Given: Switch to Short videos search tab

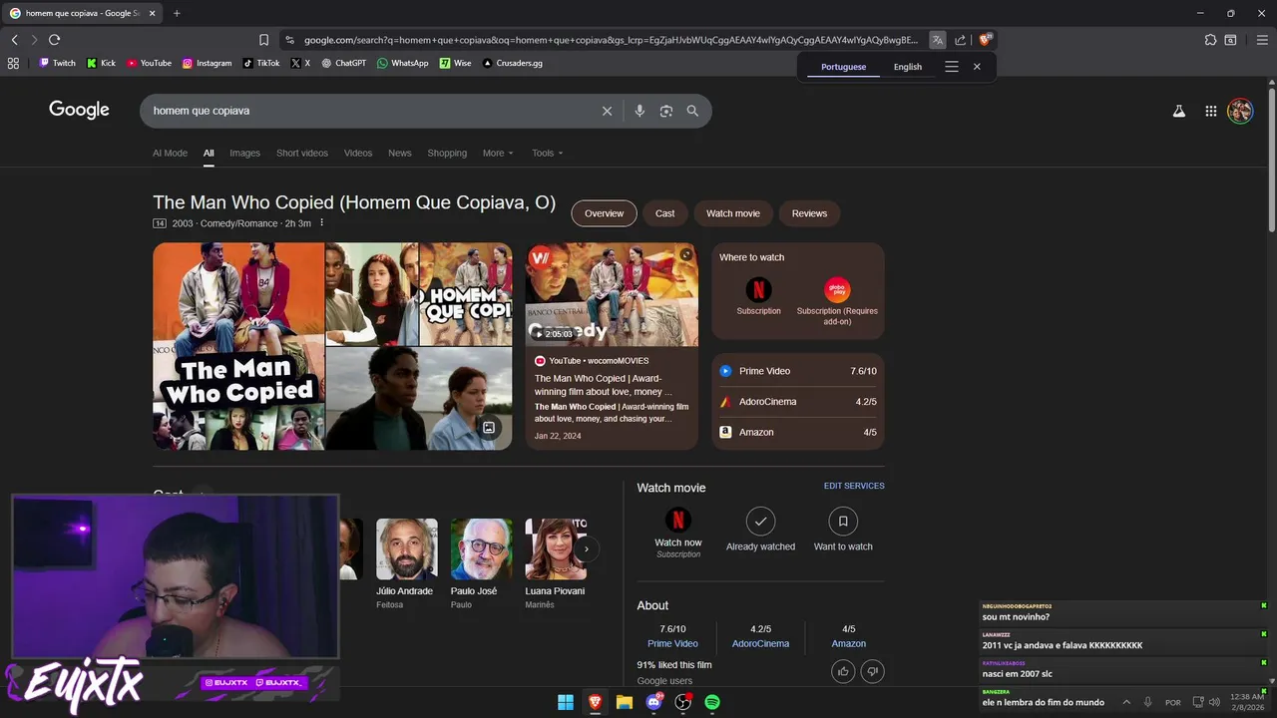Looking at the screenshot, I should coord(301,153).
